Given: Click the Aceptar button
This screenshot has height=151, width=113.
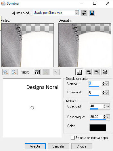Looking at the screenshot, I should click(x=35, y=146).
